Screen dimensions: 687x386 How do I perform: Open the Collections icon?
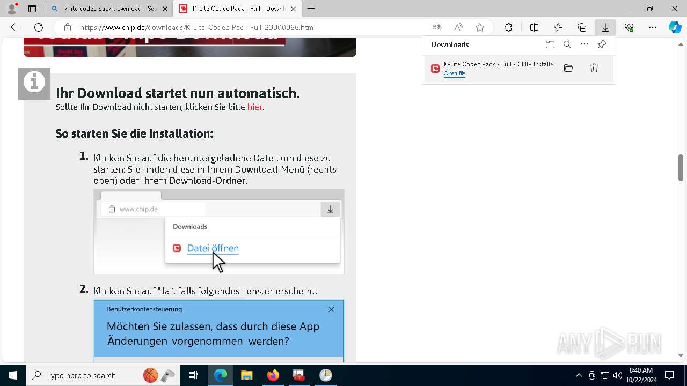[582, 27]
